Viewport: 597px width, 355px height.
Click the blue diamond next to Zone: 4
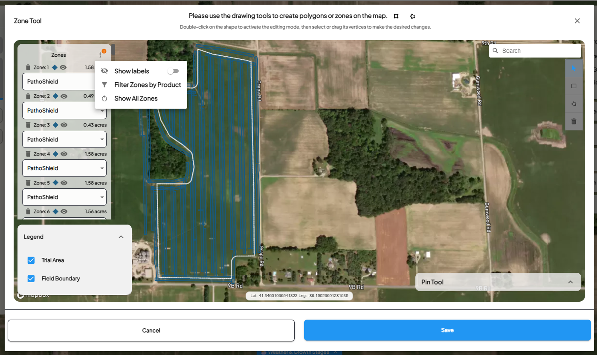coord(55,154)
